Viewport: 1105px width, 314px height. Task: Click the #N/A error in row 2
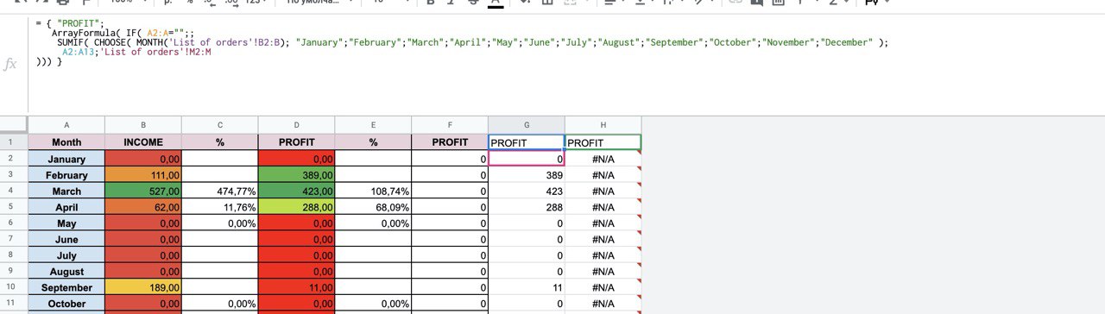(x=603, y=159)
